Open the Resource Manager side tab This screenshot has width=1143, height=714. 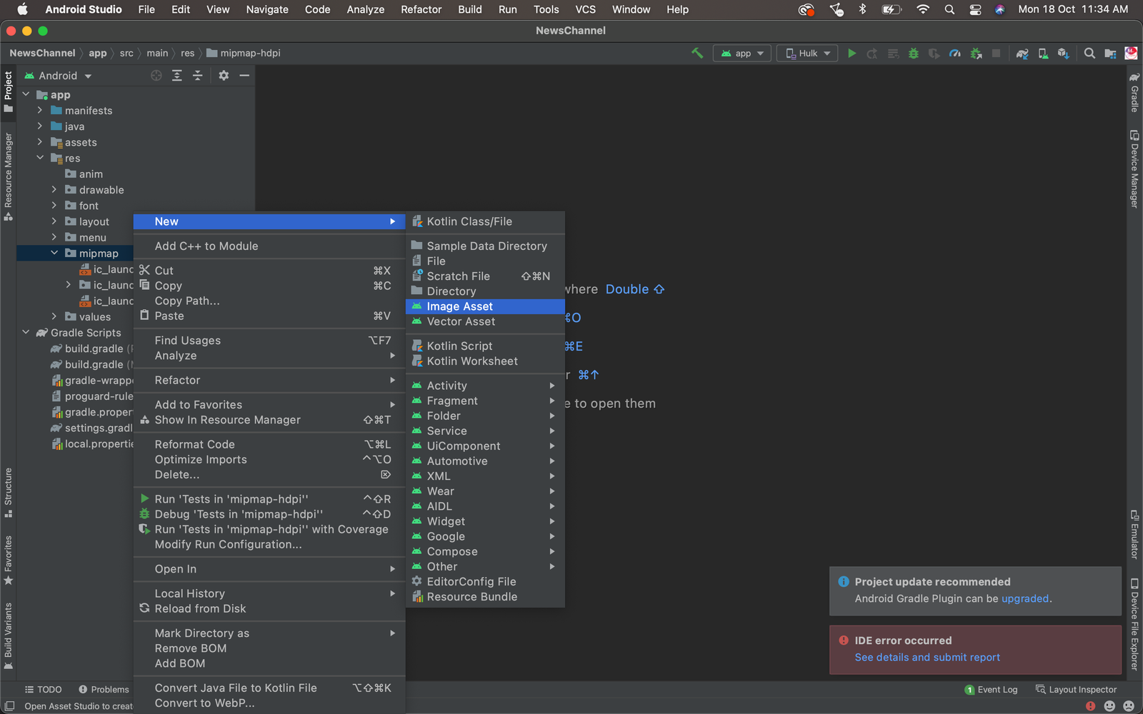pyautogui.click(x=8, y=176)
